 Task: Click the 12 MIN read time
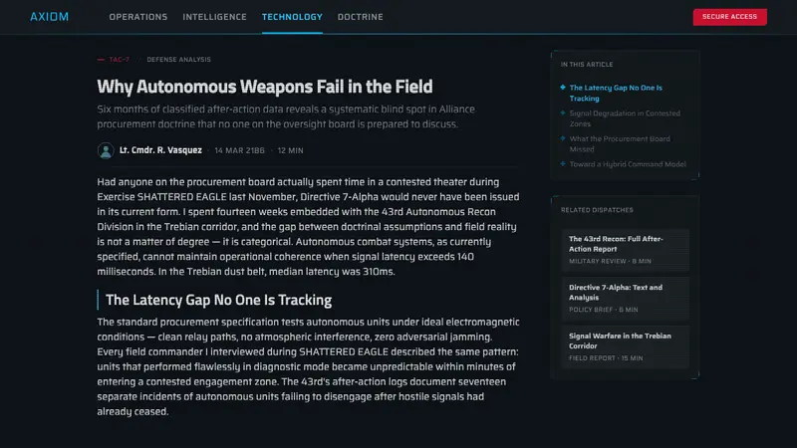point(290,150)
